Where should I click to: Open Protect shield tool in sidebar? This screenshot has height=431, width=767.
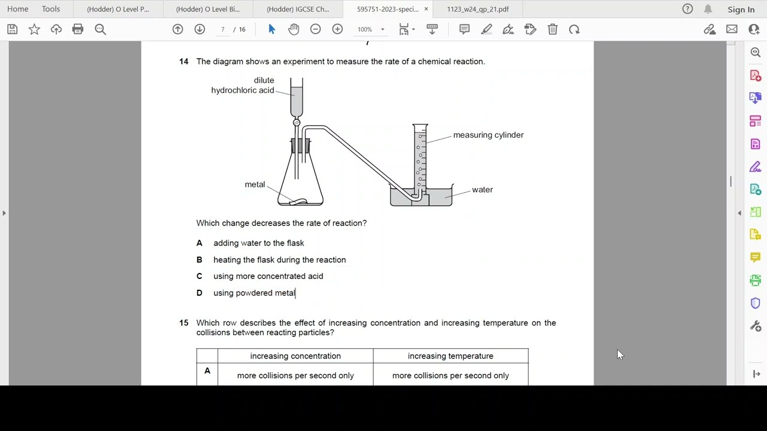[756, 303]
